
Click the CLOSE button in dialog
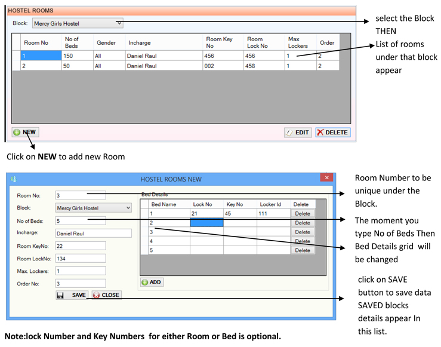(x=107, y=295)
